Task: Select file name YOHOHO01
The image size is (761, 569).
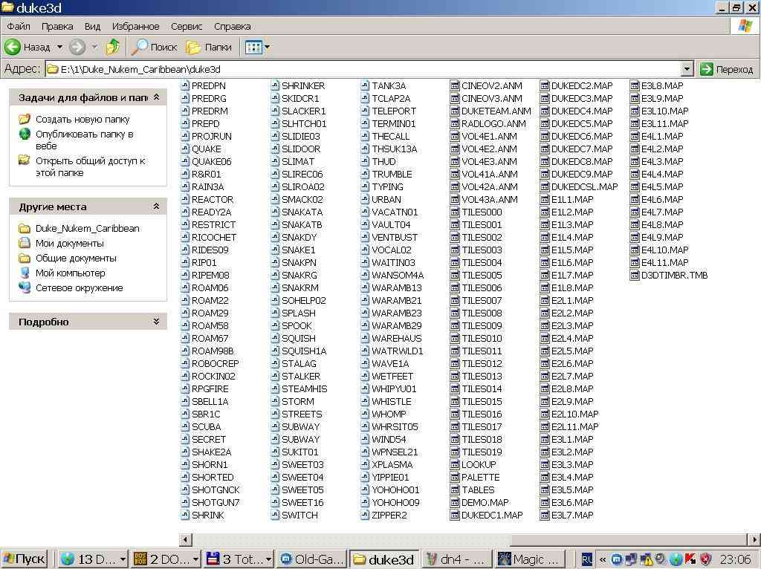Action: 395,490
